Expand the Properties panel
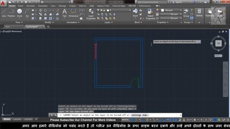 click(x=163, y=22)
